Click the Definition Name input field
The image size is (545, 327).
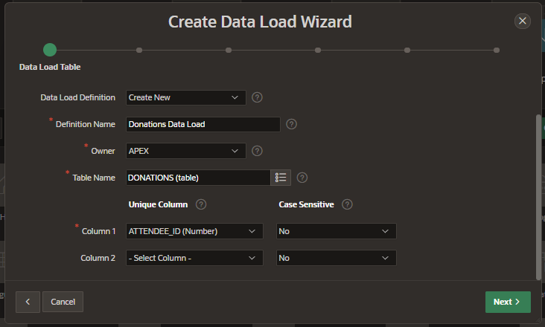[x=203, y=124]
